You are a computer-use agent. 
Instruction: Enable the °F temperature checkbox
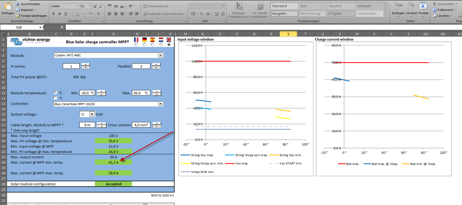pos(55,98)
